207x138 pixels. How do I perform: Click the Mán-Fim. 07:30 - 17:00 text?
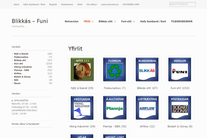(x=24, y=104)
